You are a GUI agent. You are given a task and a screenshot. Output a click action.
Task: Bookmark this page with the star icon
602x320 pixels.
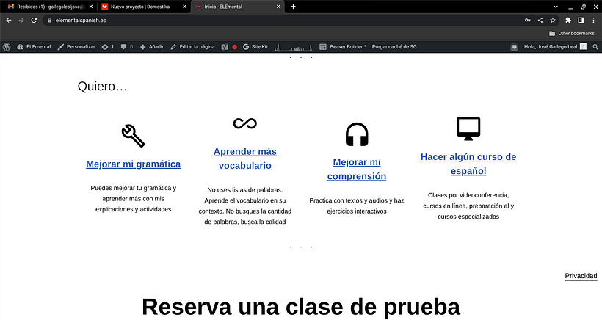click(553, 21)
